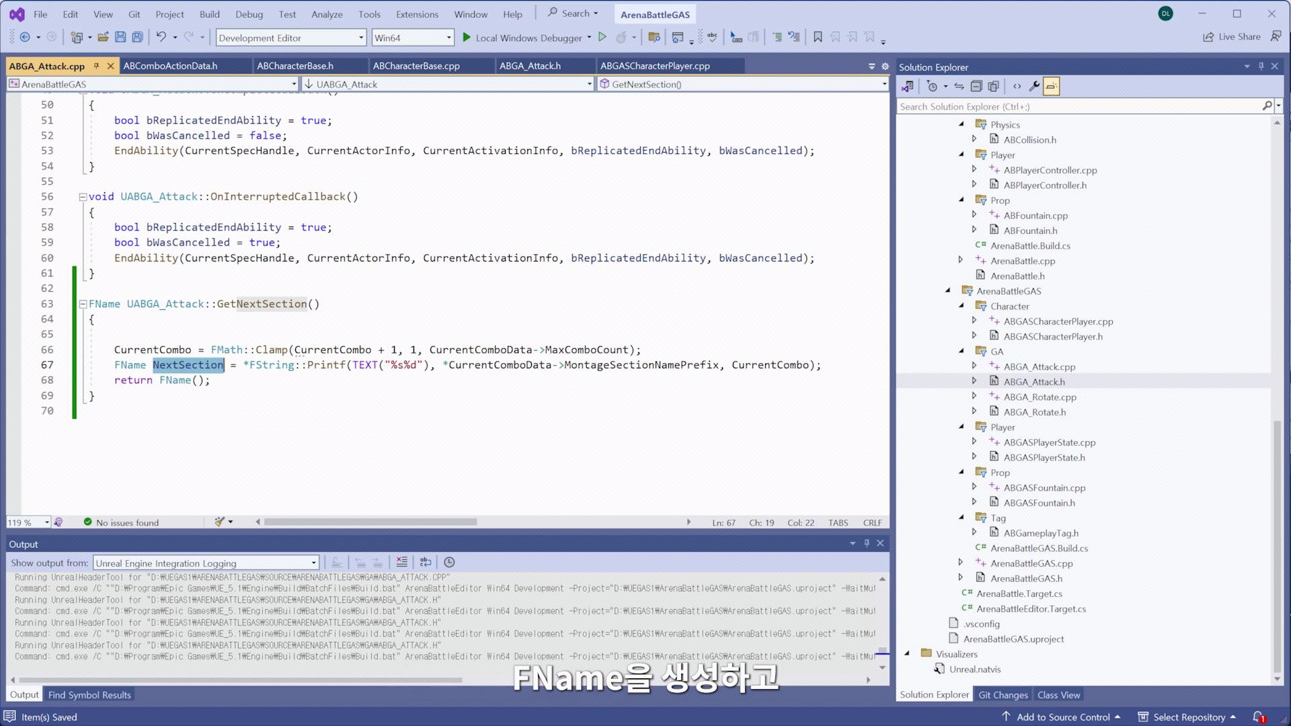Viewport: 1291px width, 726px height.
Task: Collapse the GA folder in Solution Explorer
Action: coord(962,351)
